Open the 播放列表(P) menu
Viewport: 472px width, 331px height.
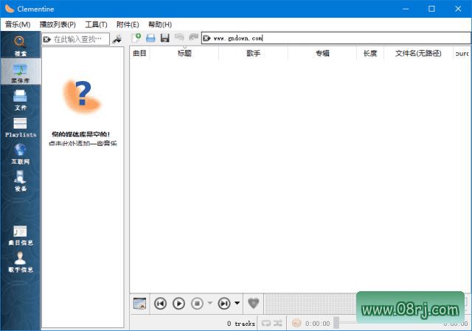pos(58,24)
